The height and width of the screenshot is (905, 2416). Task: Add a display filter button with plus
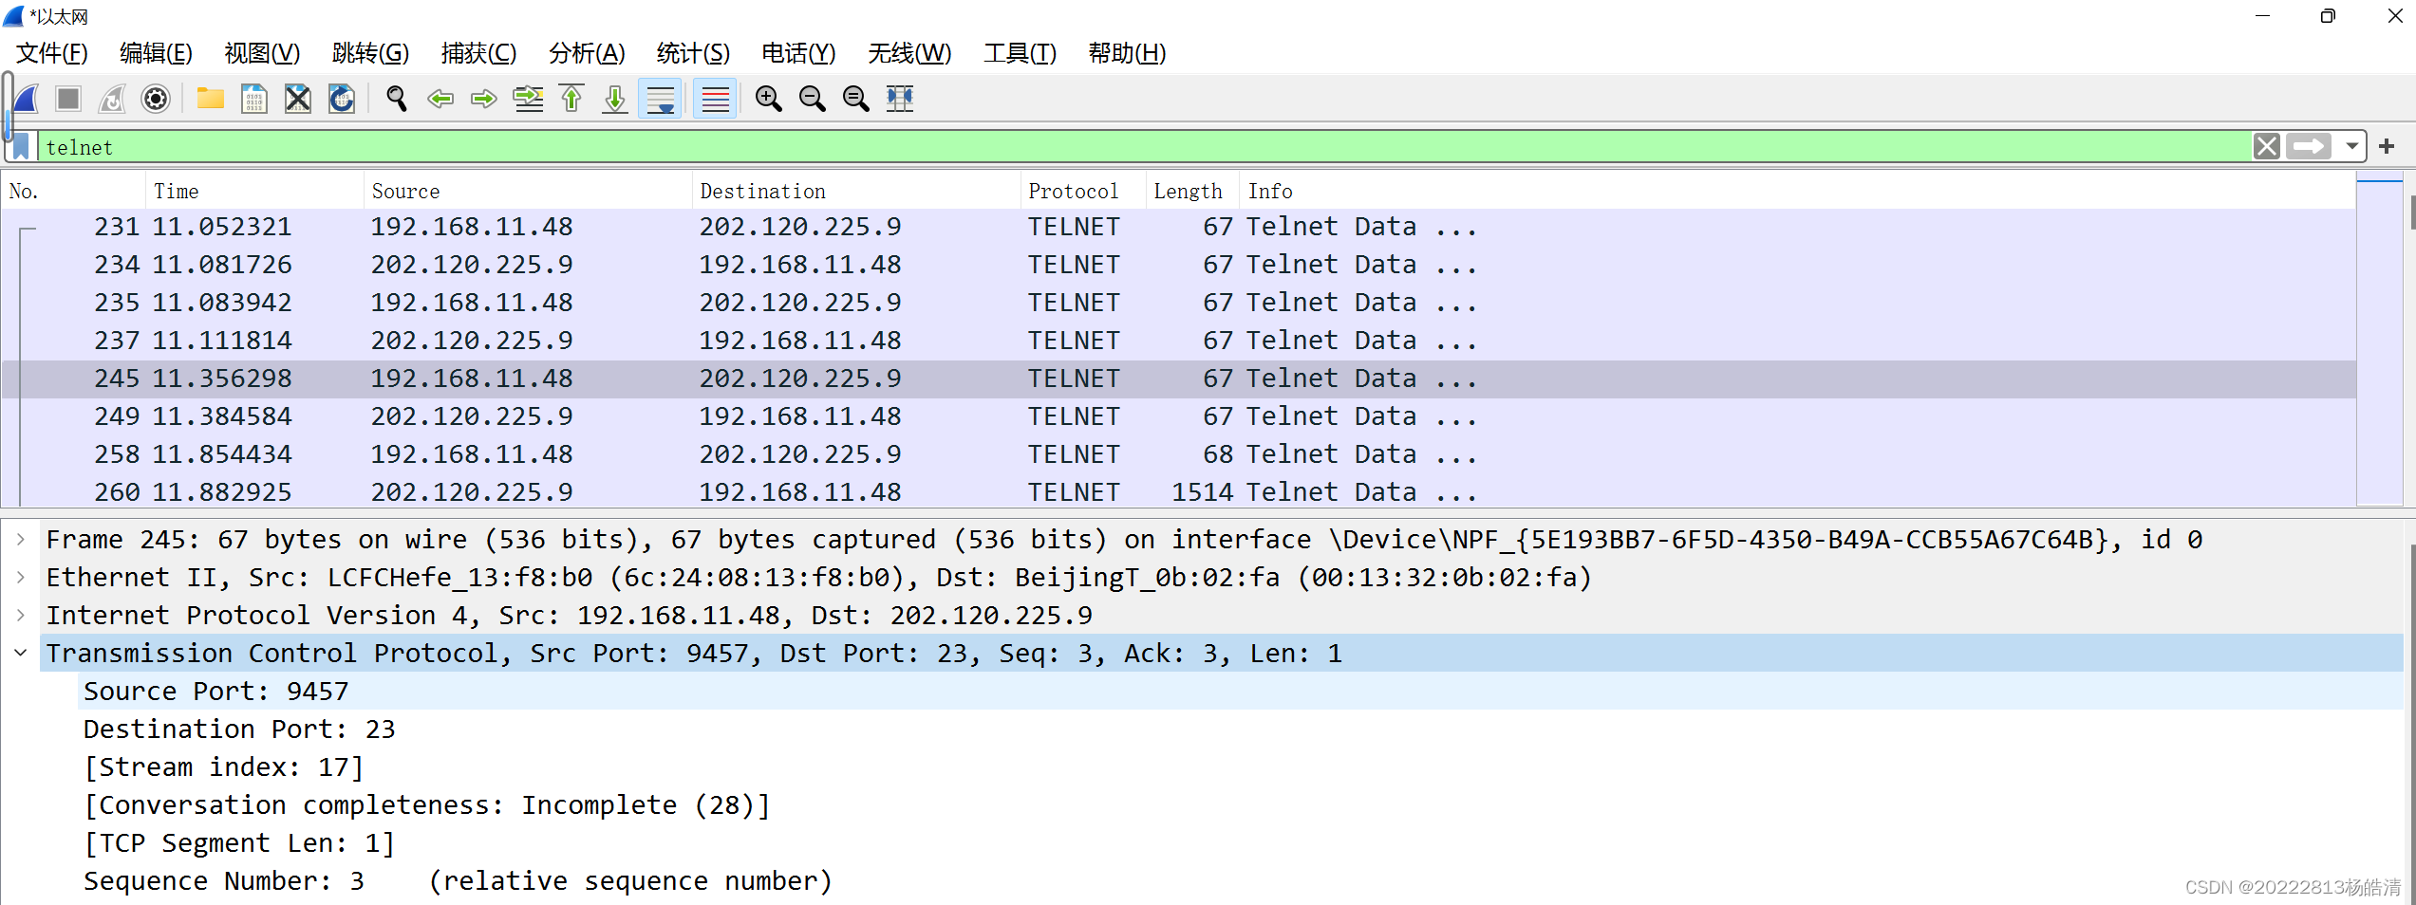pos(2387,146)
